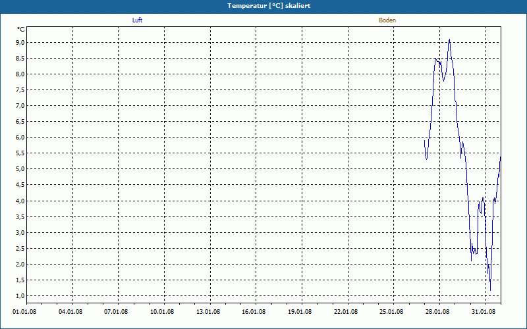Viewport: 527px width, 329px height.
Task: Click the 2,5 y-axis value
Action: (20, 249)
